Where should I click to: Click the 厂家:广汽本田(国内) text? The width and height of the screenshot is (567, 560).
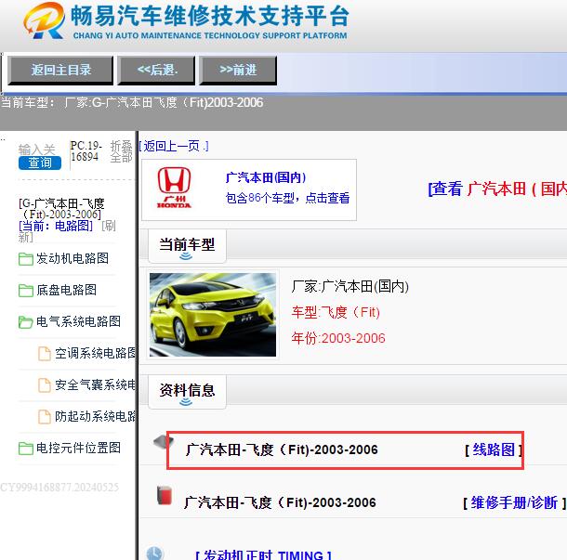(350, 287)
